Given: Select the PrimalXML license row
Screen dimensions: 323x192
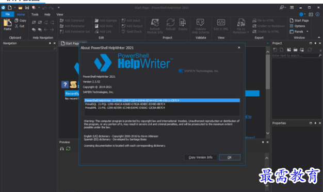Looking at the screenshot, I should point(162,108).
